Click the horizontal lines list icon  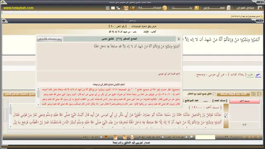[108, 8]
